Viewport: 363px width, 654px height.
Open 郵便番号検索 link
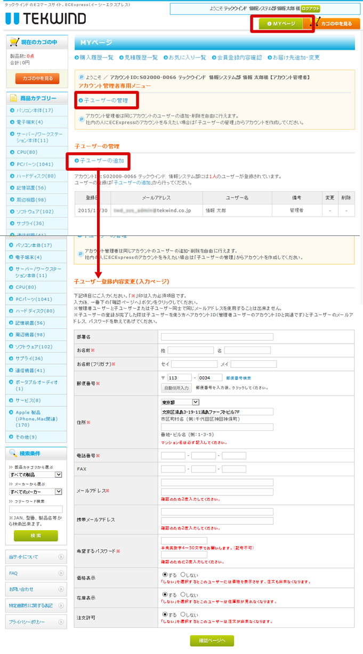(238, 378)
